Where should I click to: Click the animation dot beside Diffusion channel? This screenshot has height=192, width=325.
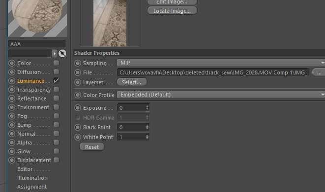[x=12, y=72]
